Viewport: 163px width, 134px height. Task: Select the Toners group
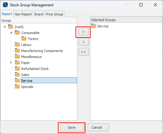coord(33,39)
